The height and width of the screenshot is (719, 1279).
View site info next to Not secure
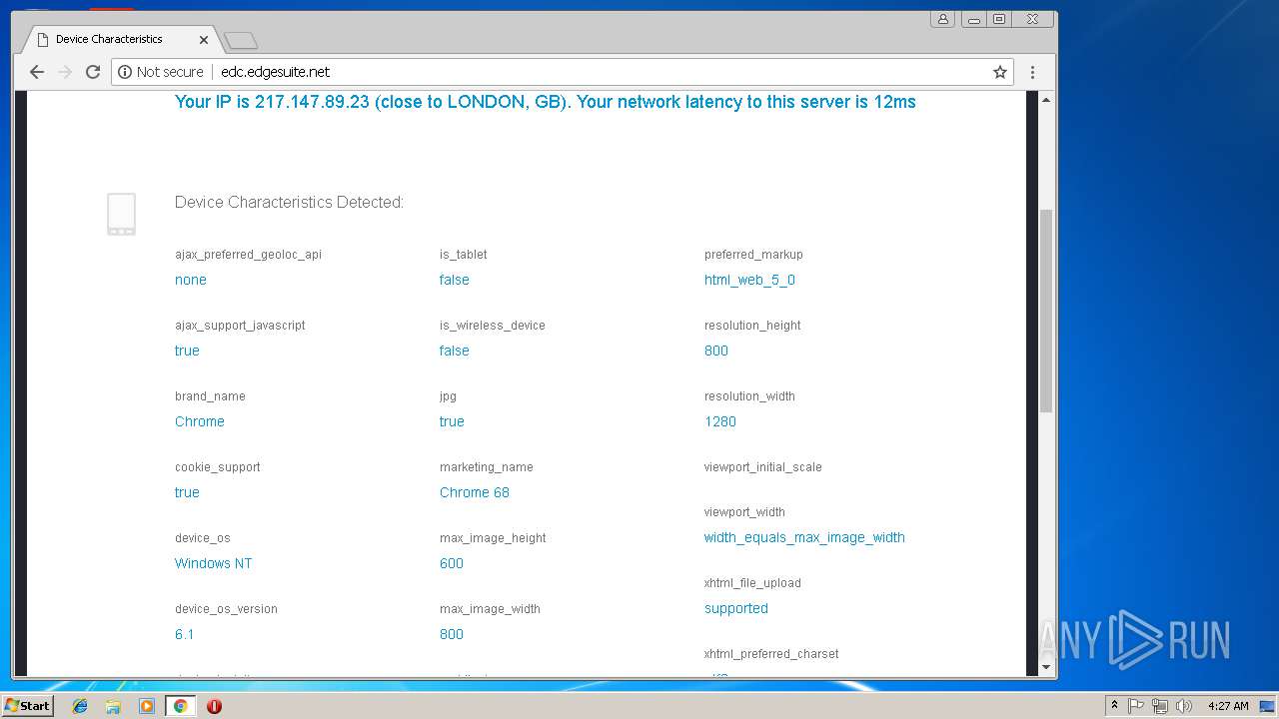pyautogui.click(x=125, y=72)
